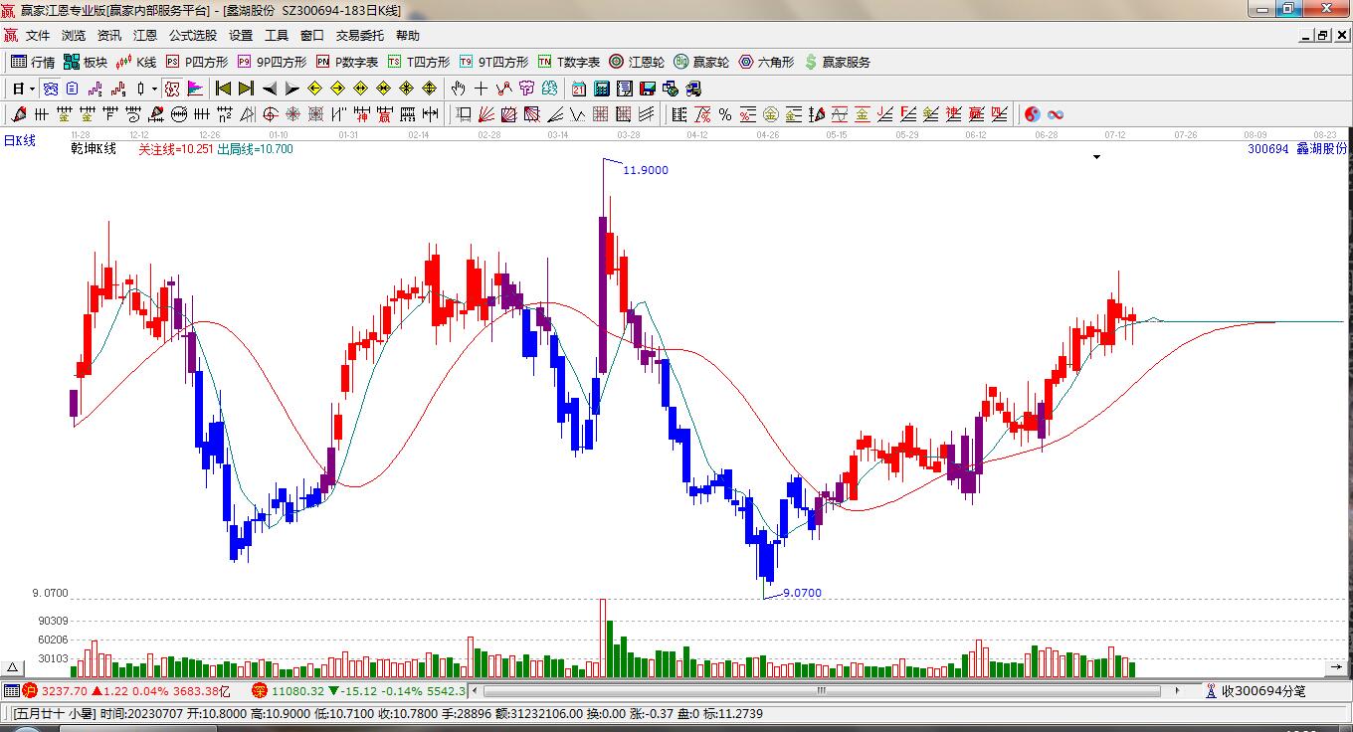This screenshot has width=1353, height=732.
Task: Open the 公式选股 menu
Action: (193, 36)
